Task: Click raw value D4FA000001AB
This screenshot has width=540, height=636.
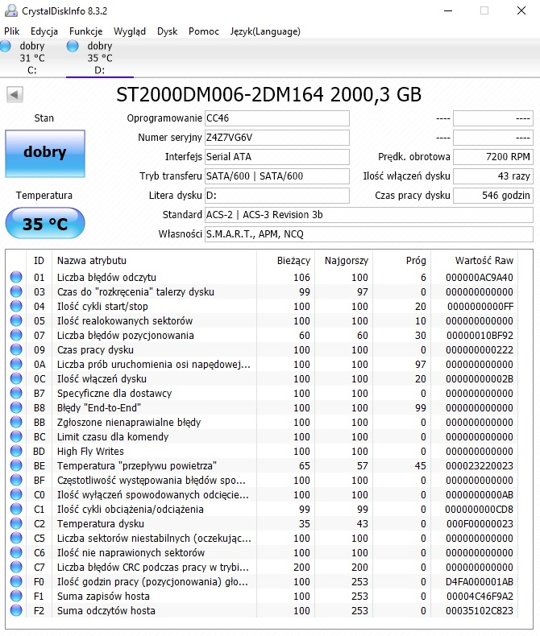Action: [479, 581]
